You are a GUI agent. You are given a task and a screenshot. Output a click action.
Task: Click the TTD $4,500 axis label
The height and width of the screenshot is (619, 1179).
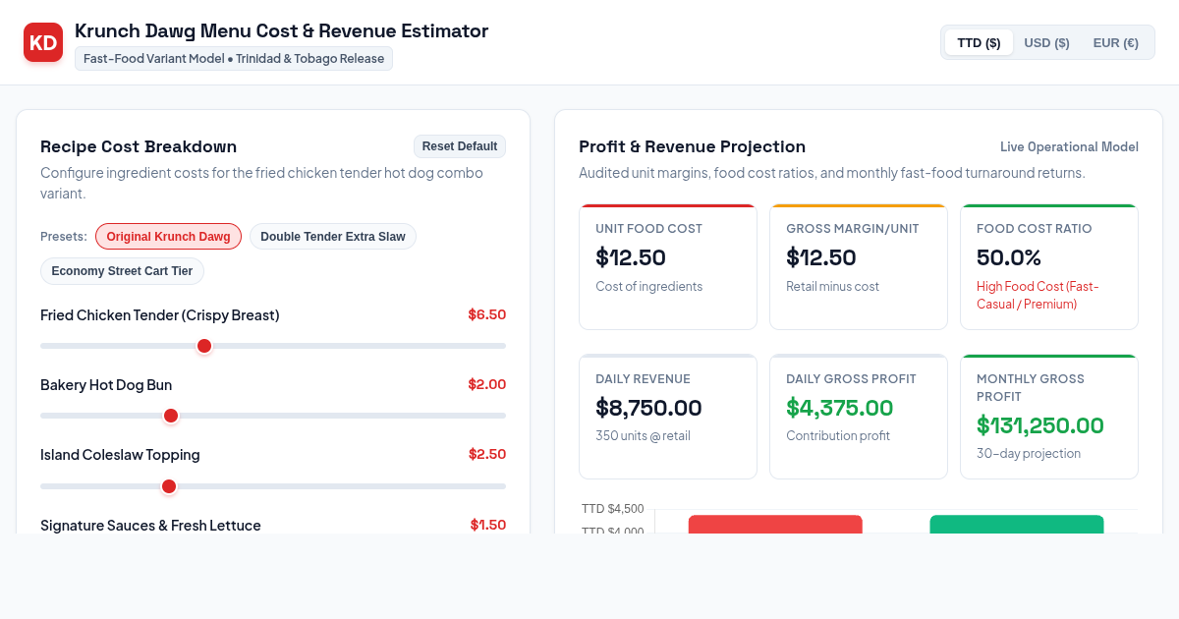point(613,509)
